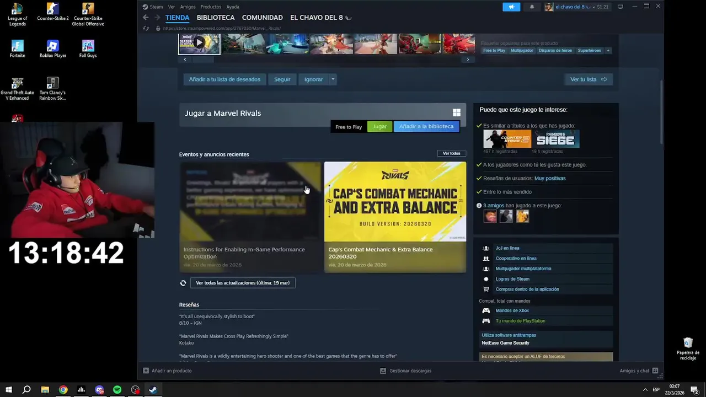The image size is (706, 397).
Task: Click the Añadir un producto plus icon
Action: [x=146, y=371]
